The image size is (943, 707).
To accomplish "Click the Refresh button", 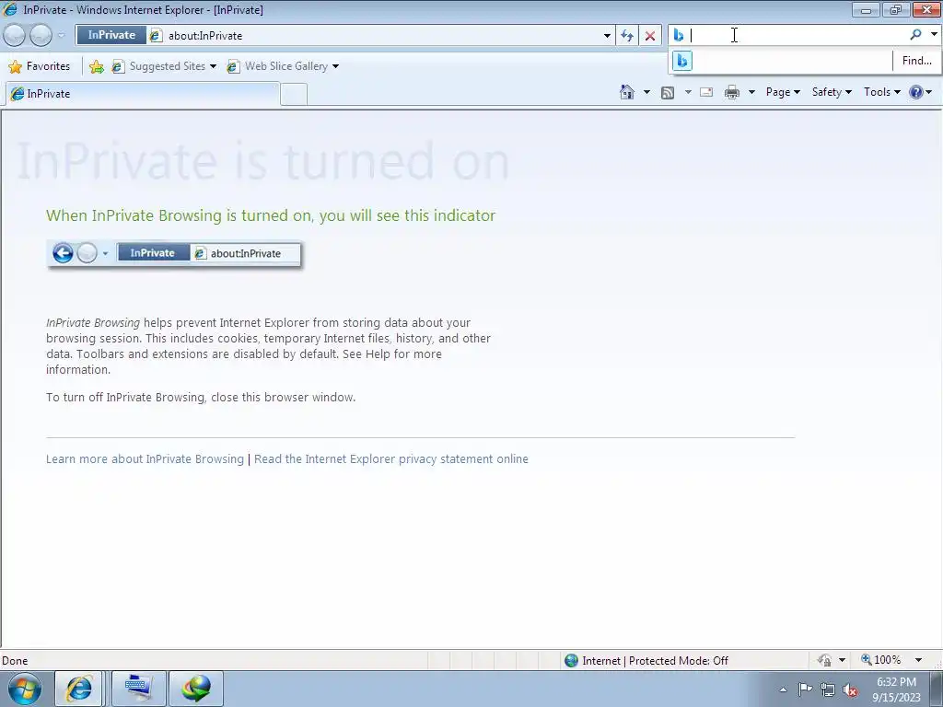I will point(626,36).
